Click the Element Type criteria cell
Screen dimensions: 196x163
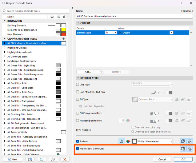tap(90, 33)
